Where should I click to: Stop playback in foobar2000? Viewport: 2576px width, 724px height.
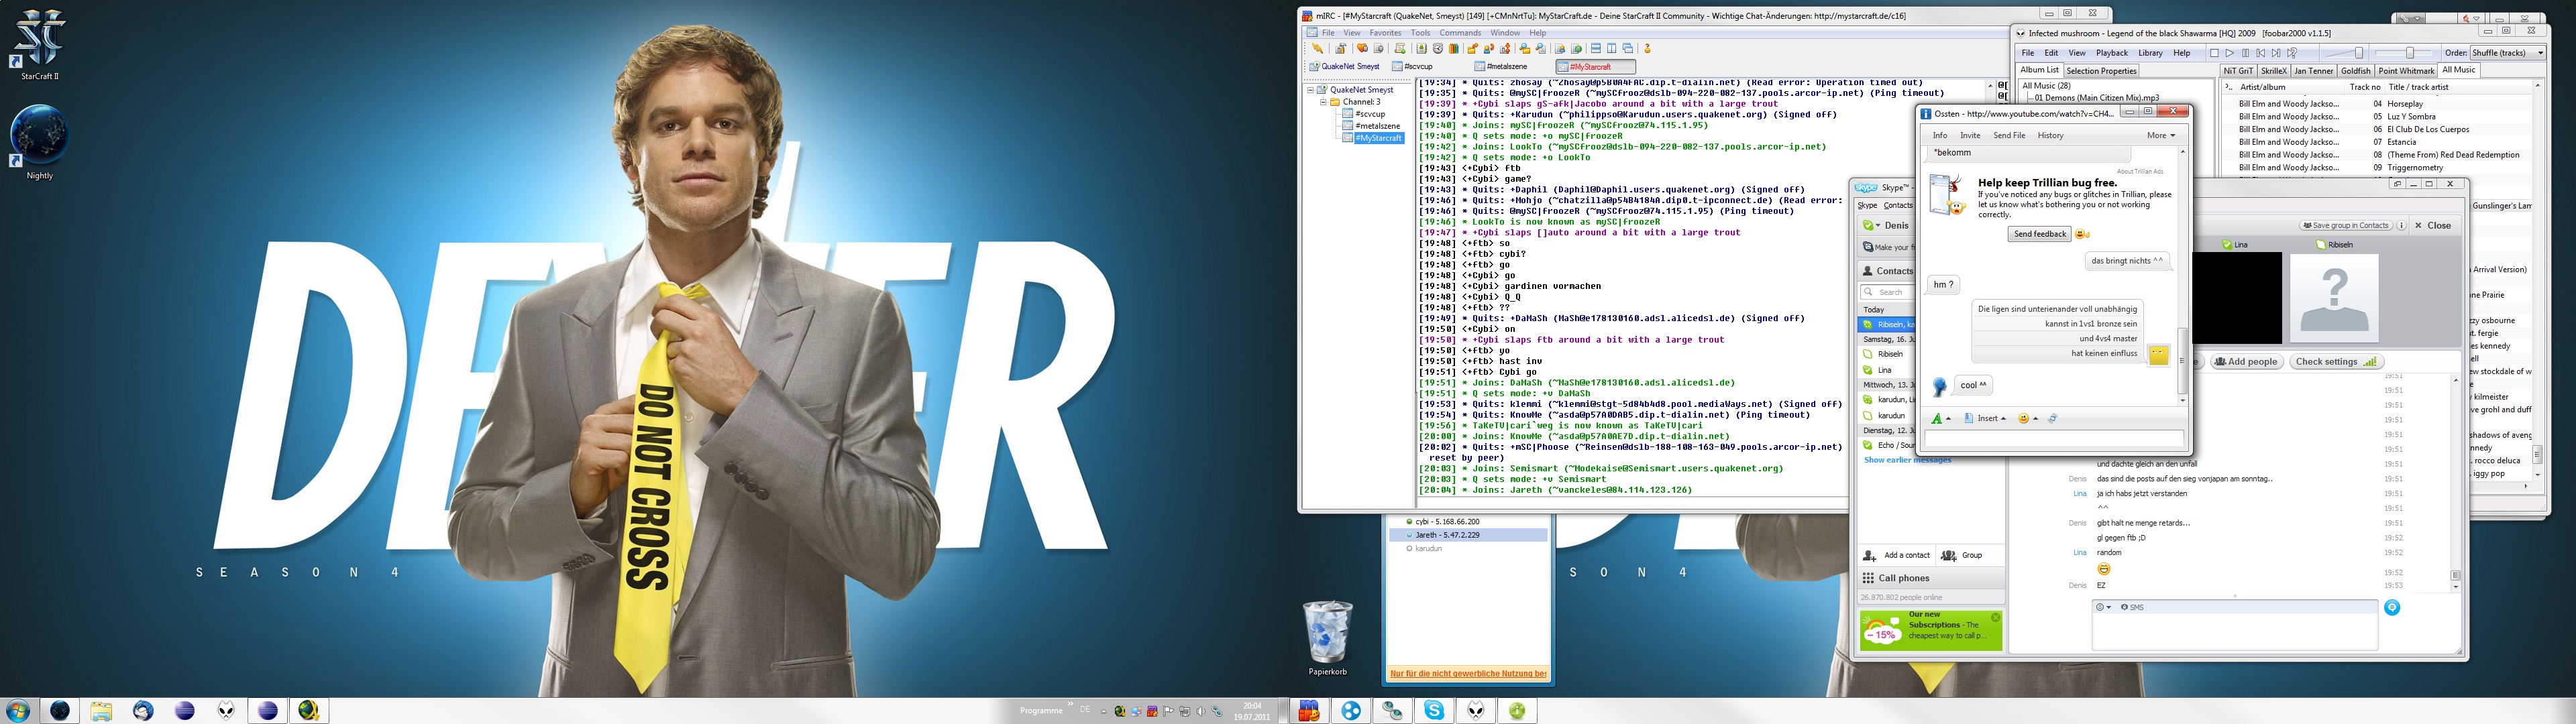coord(2215,53)
